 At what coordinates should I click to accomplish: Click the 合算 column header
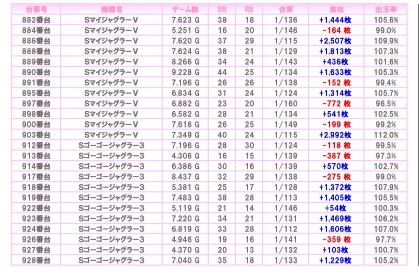[286, 9]
